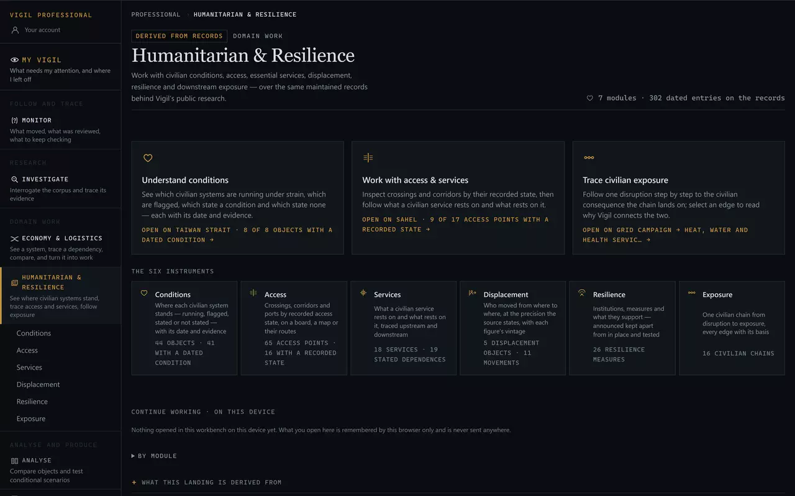Click the heart icon beside 7 modules
Screen dimensions: 795x496
[590, 98]
